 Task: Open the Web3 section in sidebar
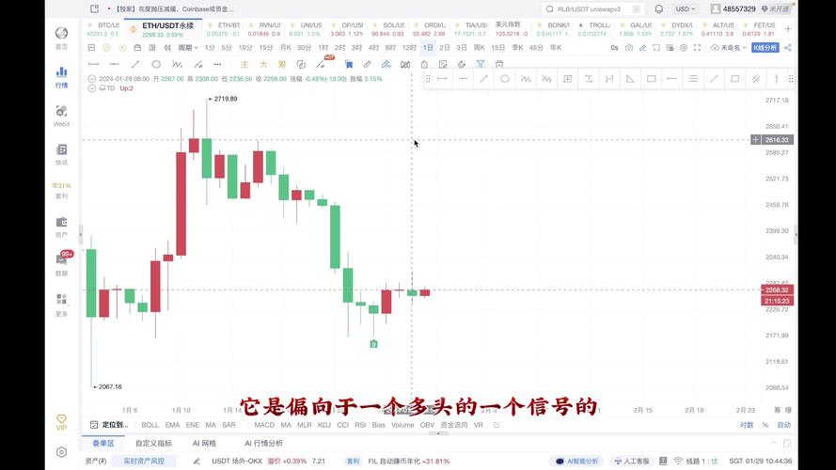(x=61, y=115)
